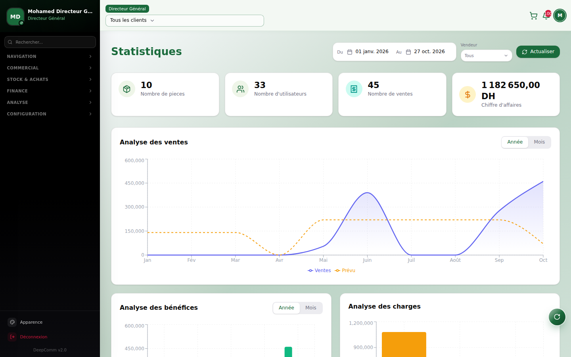Click Nombre de ventes label
This screenshot has height=357, width=571.
[x=390, y=94]
